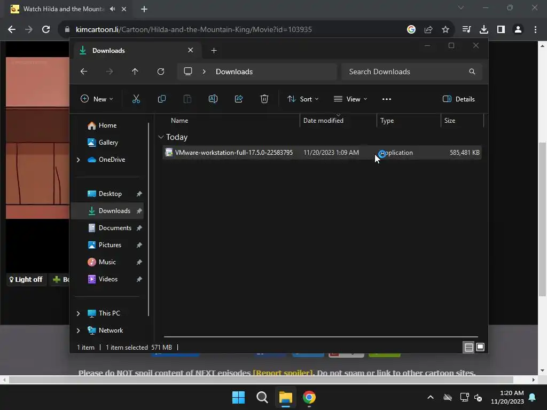The width and height of the screenshot is (547, 410).
Task: Show hidden system tray icons chevron
Action: tap(431, 397)
